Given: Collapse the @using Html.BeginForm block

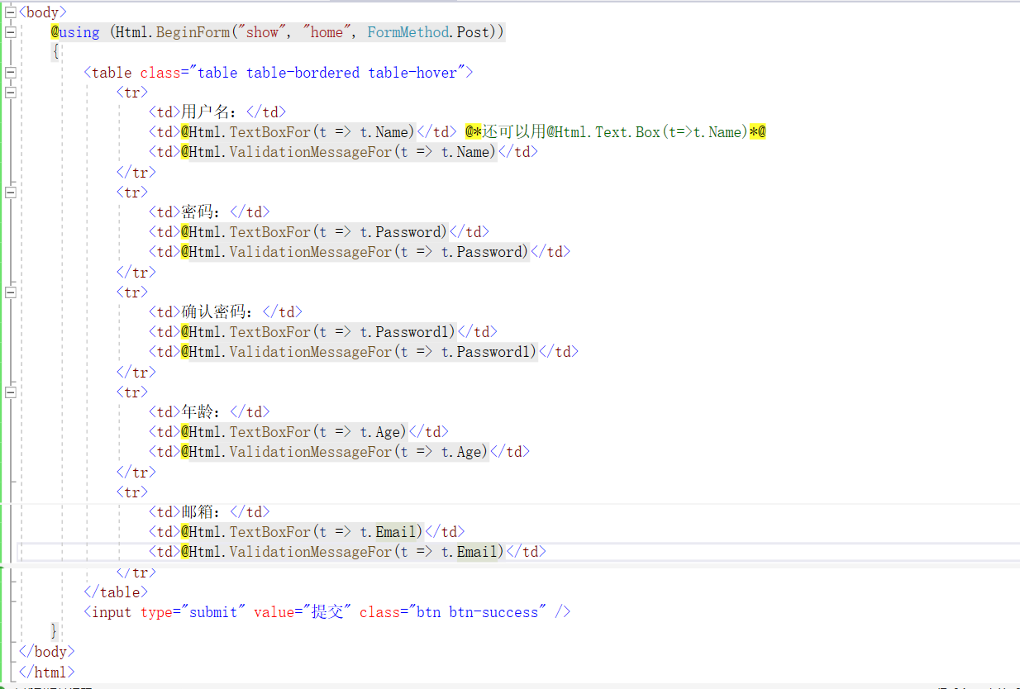Looking at the screenshot, I should pyautogui.click(x=10, y=32).
